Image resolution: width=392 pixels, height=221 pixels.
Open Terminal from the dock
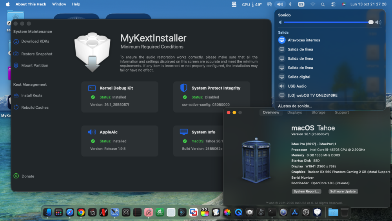click(272, 212)
